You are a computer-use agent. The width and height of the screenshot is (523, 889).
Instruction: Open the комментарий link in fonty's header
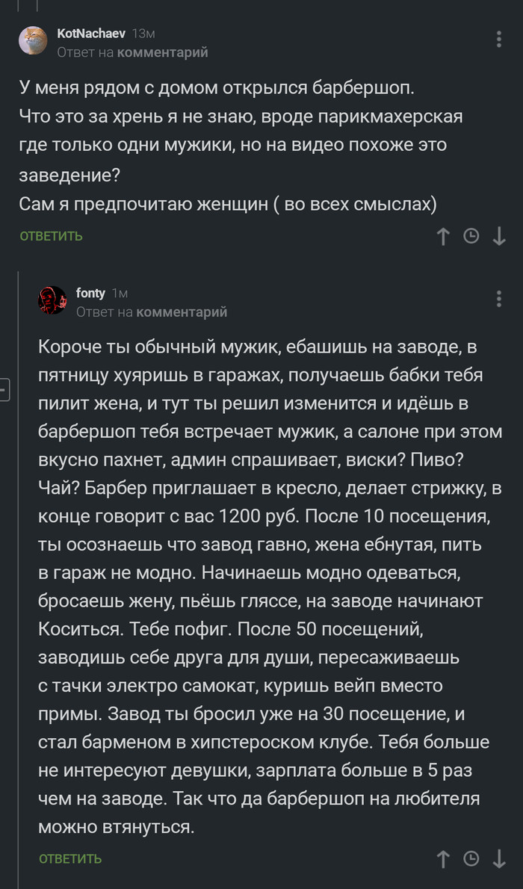185,313
